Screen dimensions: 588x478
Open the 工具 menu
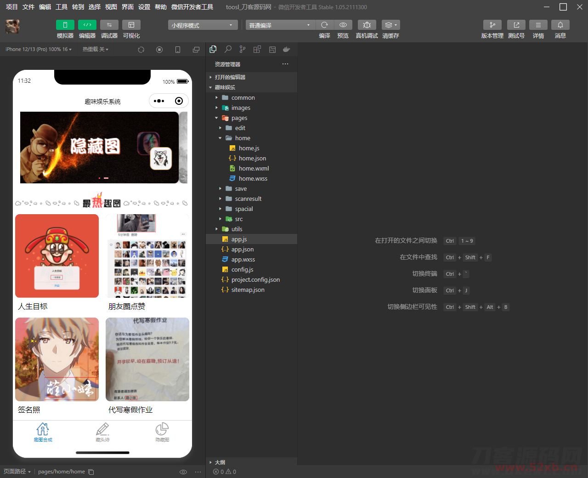[61, 7]
